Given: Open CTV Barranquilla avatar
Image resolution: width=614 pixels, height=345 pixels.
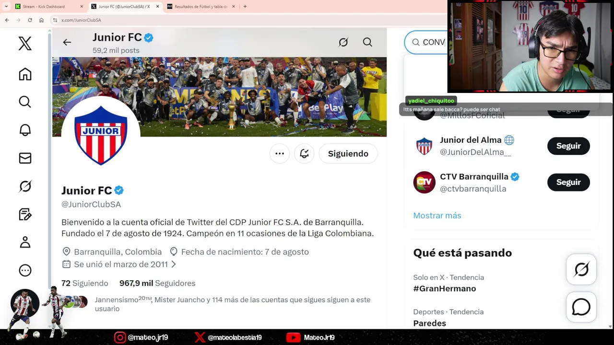Looking at the screenshot, I should tap(424, 182).
